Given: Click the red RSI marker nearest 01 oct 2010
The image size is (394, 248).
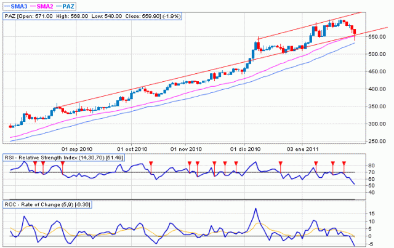Looking at the screenshot, I should point(151,164).
